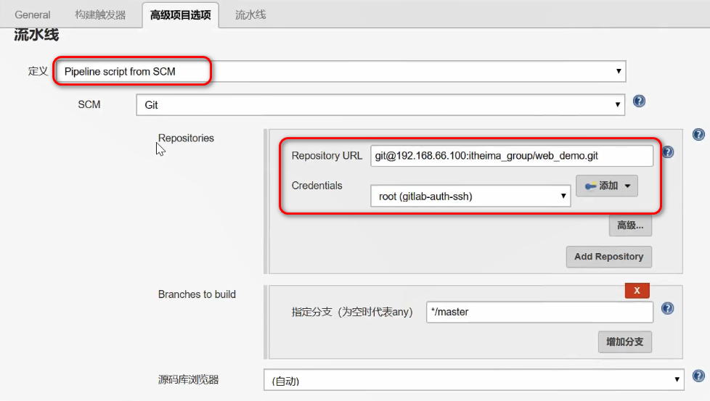Click the 指定分支 */master input field
Screen dimensions: 710x401
tap(539, 312)
